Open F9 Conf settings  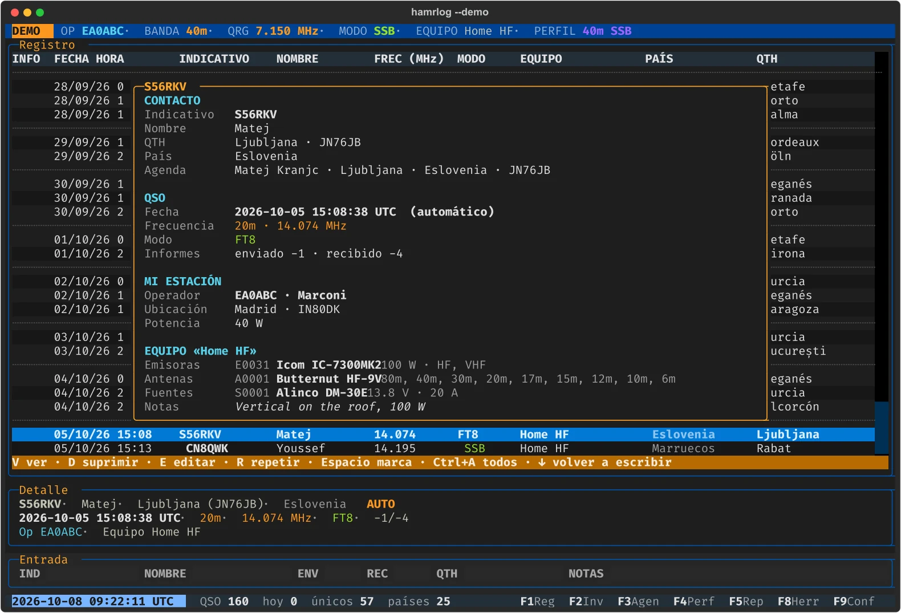click(854, 601)
